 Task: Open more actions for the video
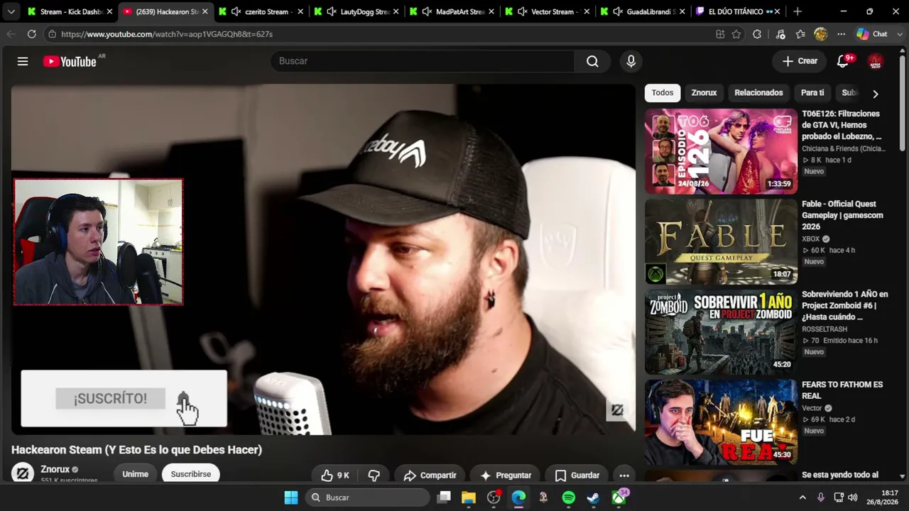tap(624, 475)
